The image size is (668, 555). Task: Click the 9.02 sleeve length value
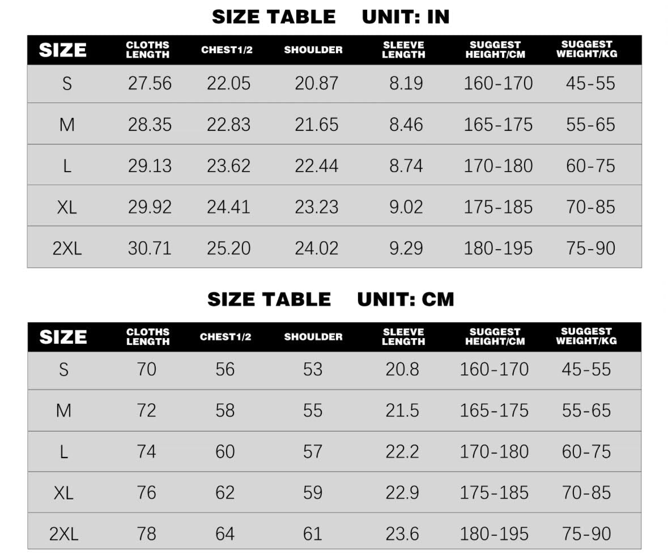click(x=406, y=207)
